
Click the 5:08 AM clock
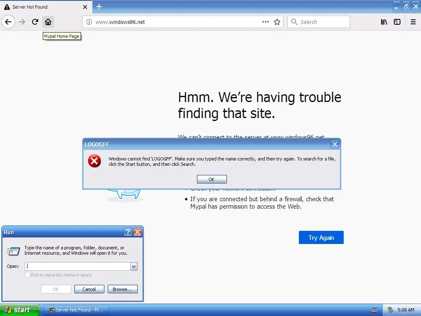406,310
